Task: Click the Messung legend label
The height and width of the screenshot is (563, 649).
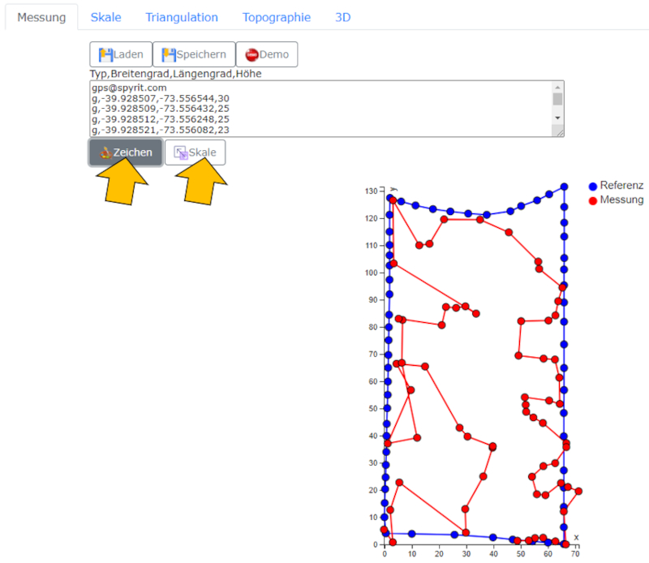Action: 621,200
